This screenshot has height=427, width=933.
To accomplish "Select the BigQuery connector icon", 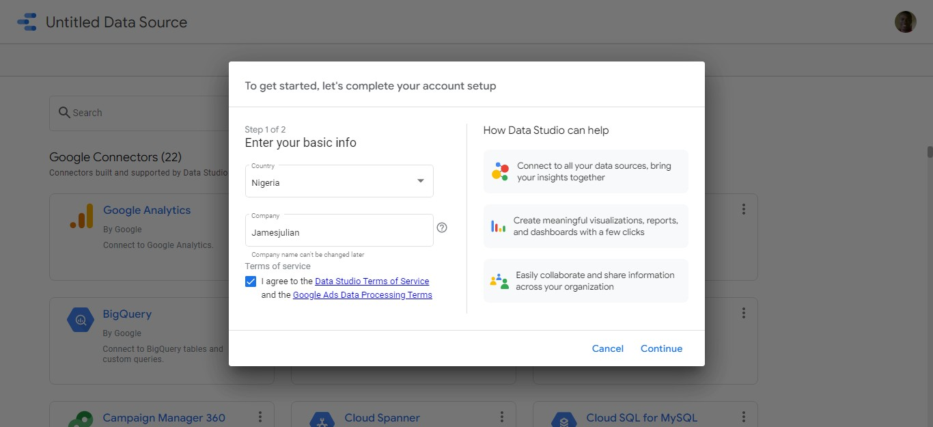I will (81, 319).
